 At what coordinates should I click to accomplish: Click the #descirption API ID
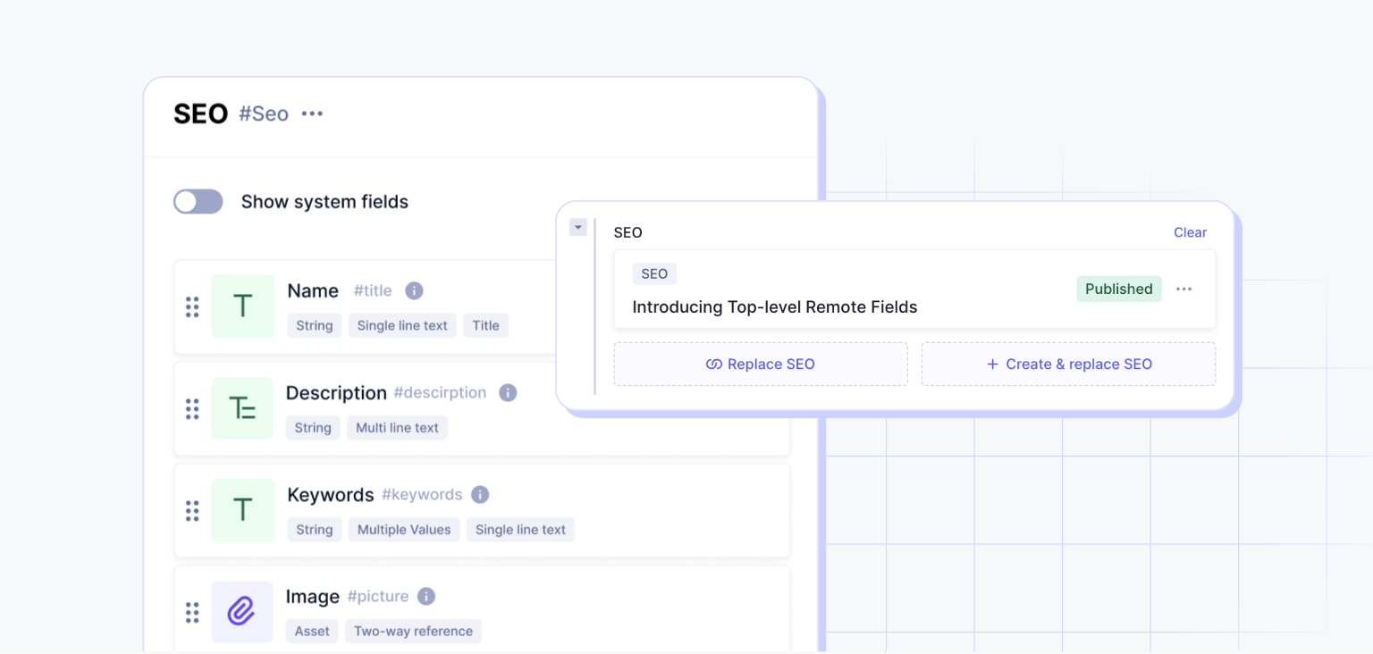pos(440,392)
